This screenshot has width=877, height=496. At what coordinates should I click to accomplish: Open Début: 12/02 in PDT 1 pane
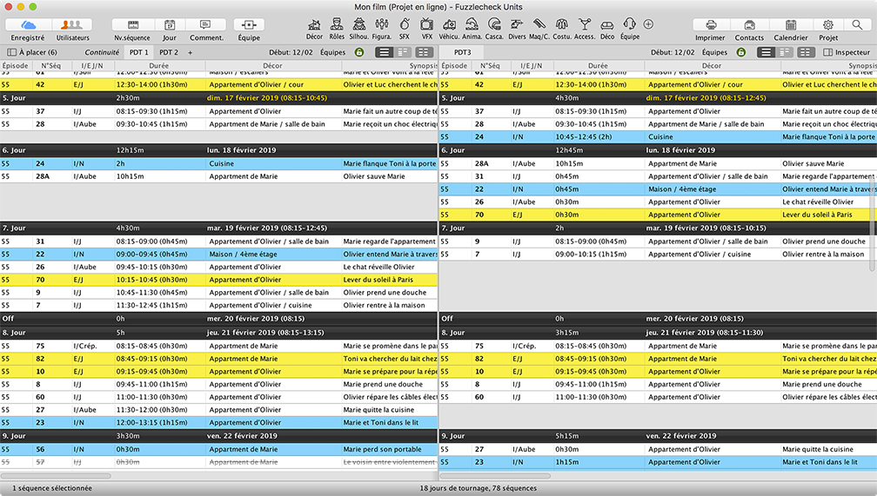[x=291, y=52]
